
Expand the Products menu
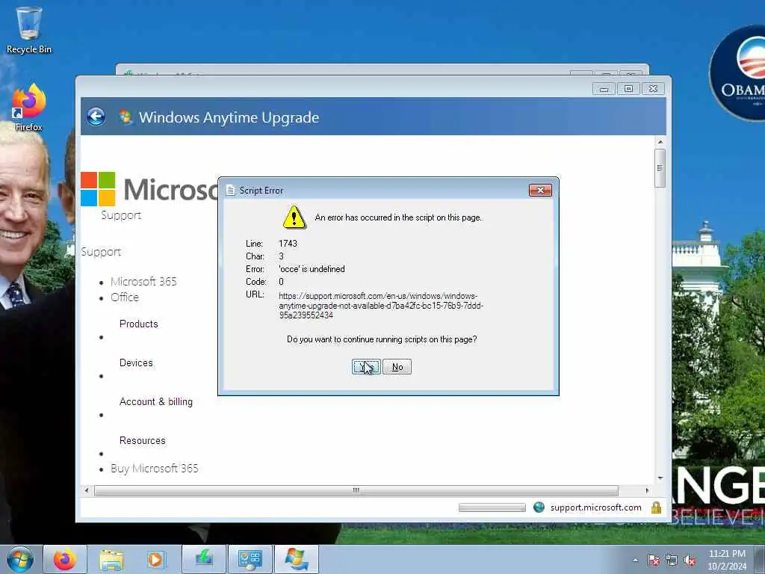138,324
